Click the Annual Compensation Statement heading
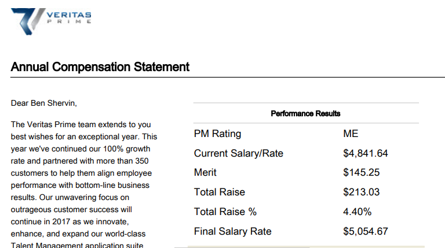445x248 pixels. (x=100, y=67)
